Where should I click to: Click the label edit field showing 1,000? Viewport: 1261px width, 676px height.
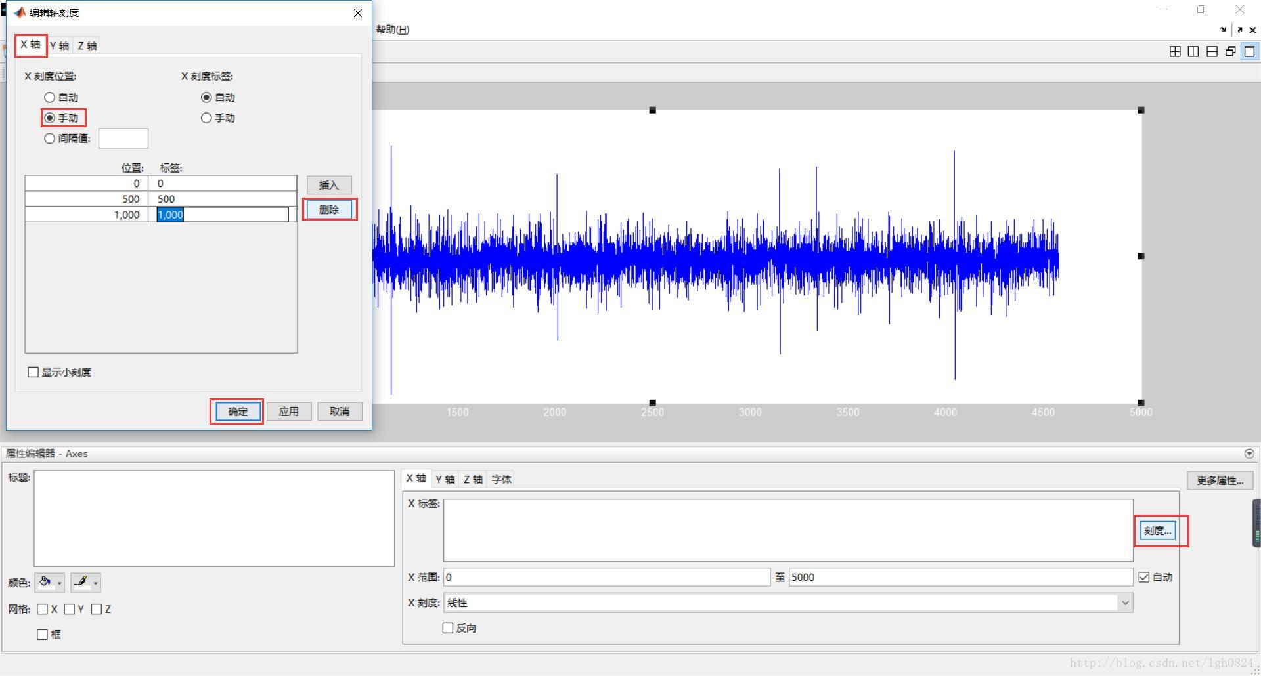222,215
